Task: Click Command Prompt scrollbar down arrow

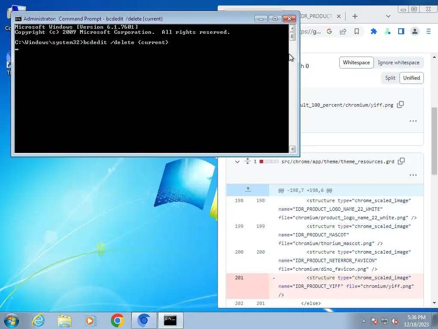Action: pos(292,149)
